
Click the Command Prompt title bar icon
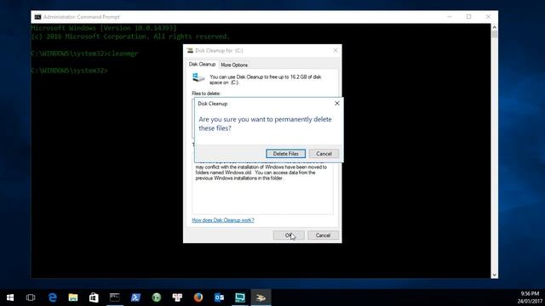[x=37, y=17]
